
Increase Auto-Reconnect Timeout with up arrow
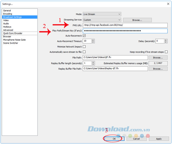pyautogui.click(x=93, y=40)
